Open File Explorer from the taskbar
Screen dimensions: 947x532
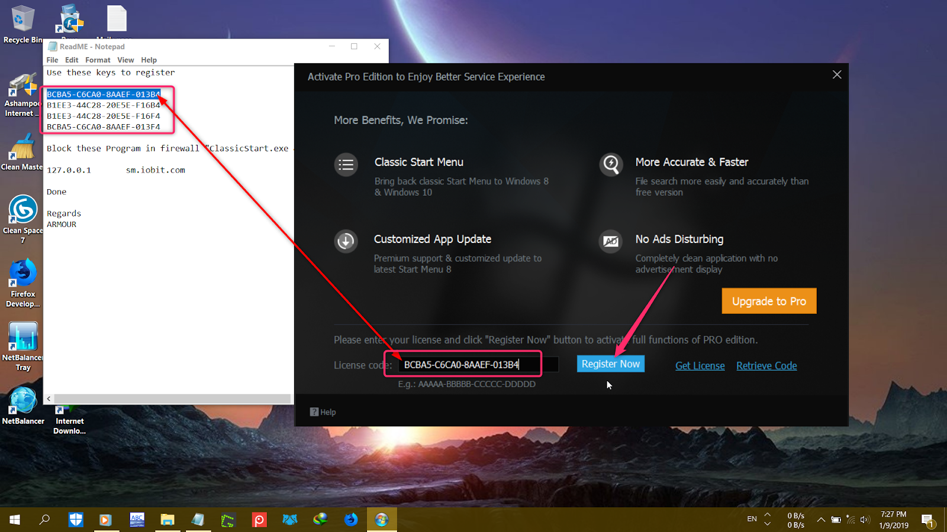[x=168, y=520]
